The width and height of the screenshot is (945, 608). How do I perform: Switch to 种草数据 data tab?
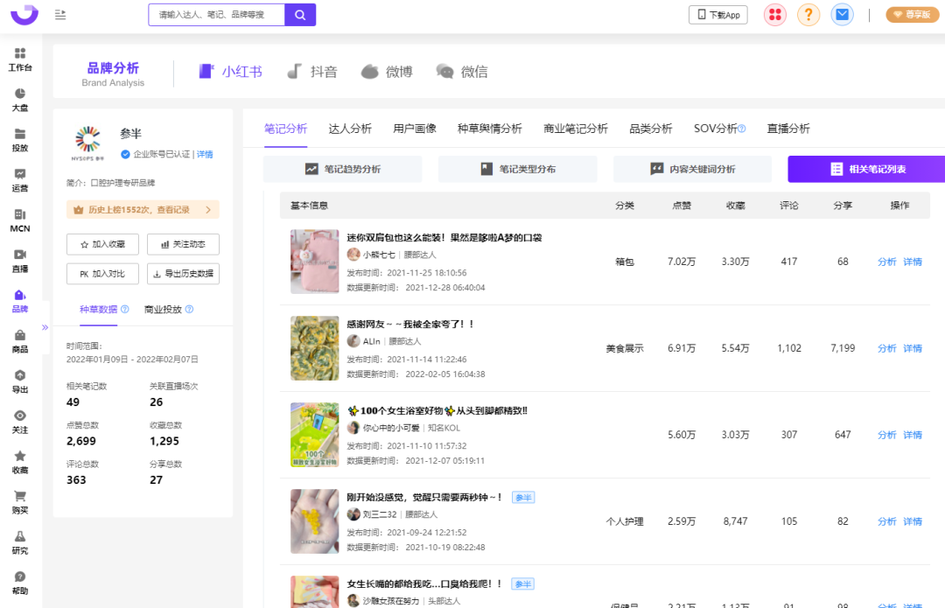[x=98, y=309]
